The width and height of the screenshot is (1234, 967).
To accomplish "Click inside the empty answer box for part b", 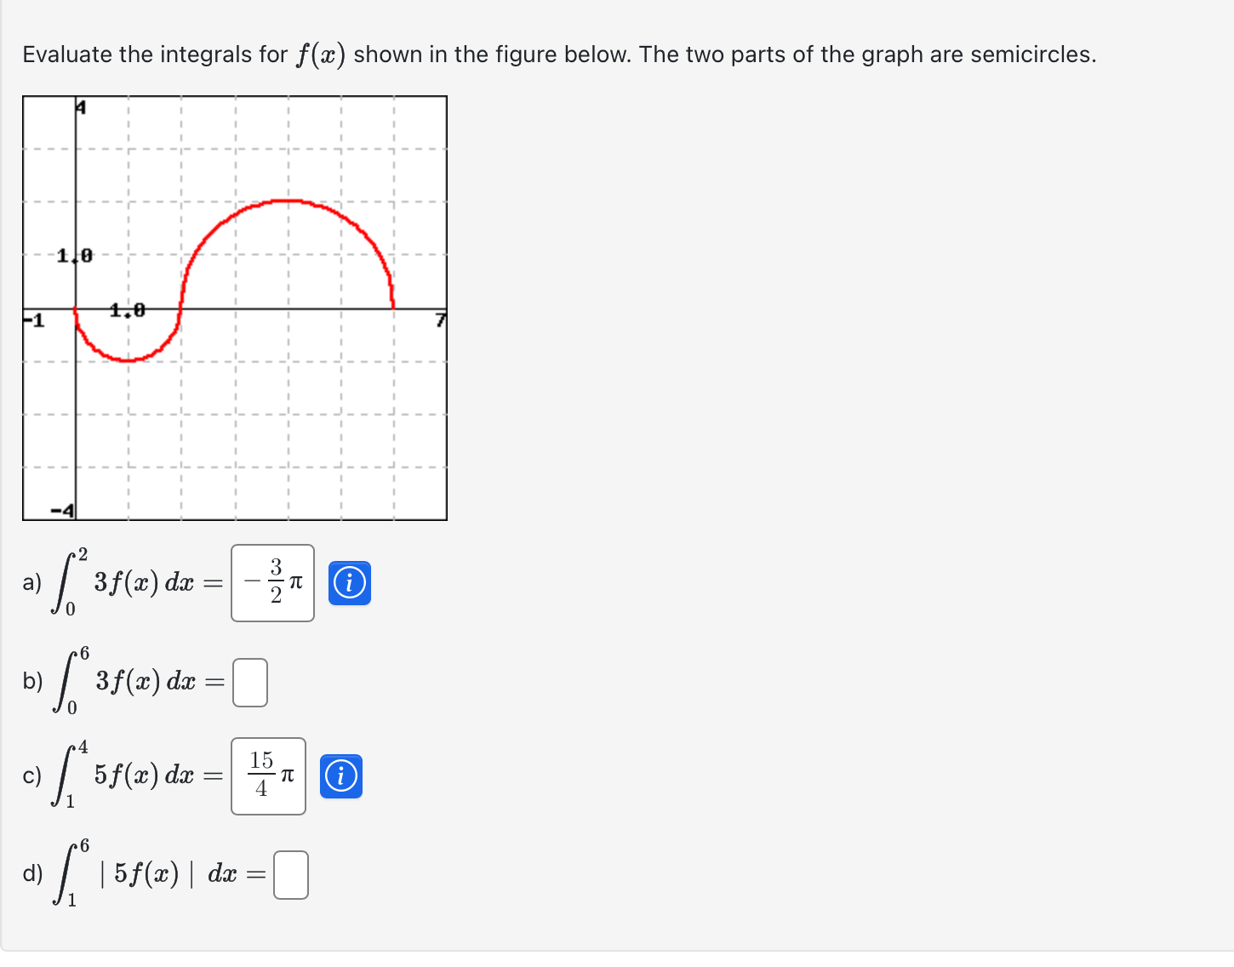I will coord(251,684).
